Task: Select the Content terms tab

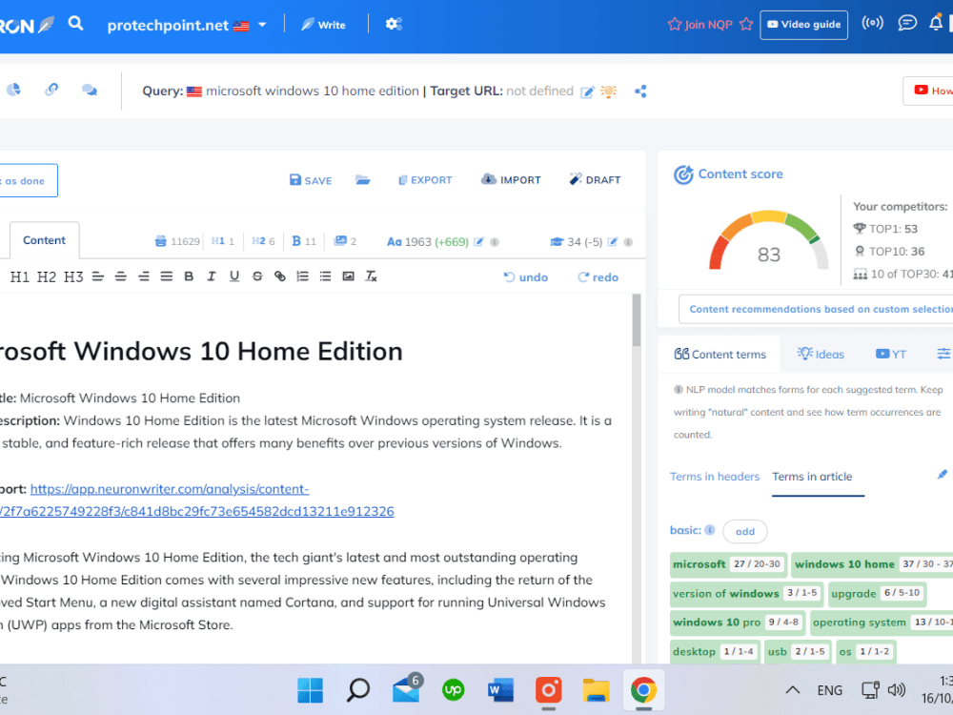Action: 720,355
